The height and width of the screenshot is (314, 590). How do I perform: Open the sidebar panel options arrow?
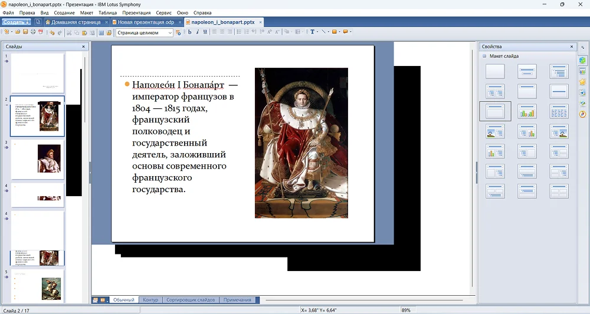[582, 47]
